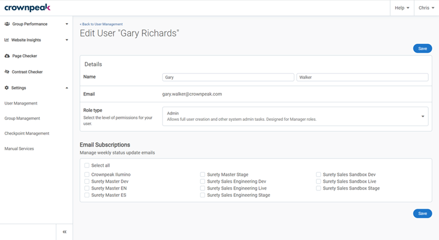Check Surety Sales Sandbox Stage checkbox

pos(319,188)
